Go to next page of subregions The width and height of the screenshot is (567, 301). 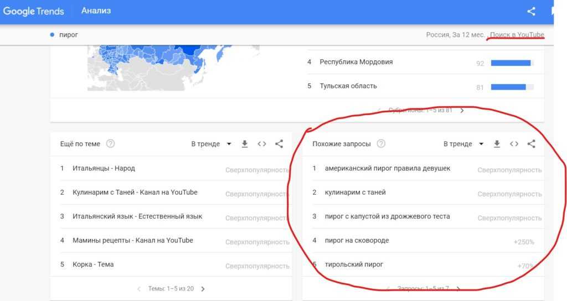(462, 110)
